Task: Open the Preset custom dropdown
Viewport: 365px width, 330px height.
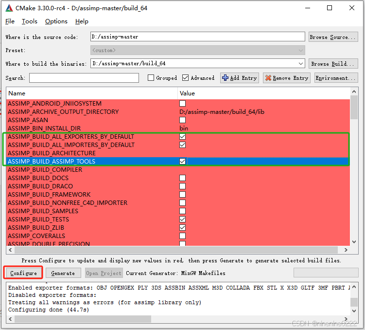Action: pos(198,50)
